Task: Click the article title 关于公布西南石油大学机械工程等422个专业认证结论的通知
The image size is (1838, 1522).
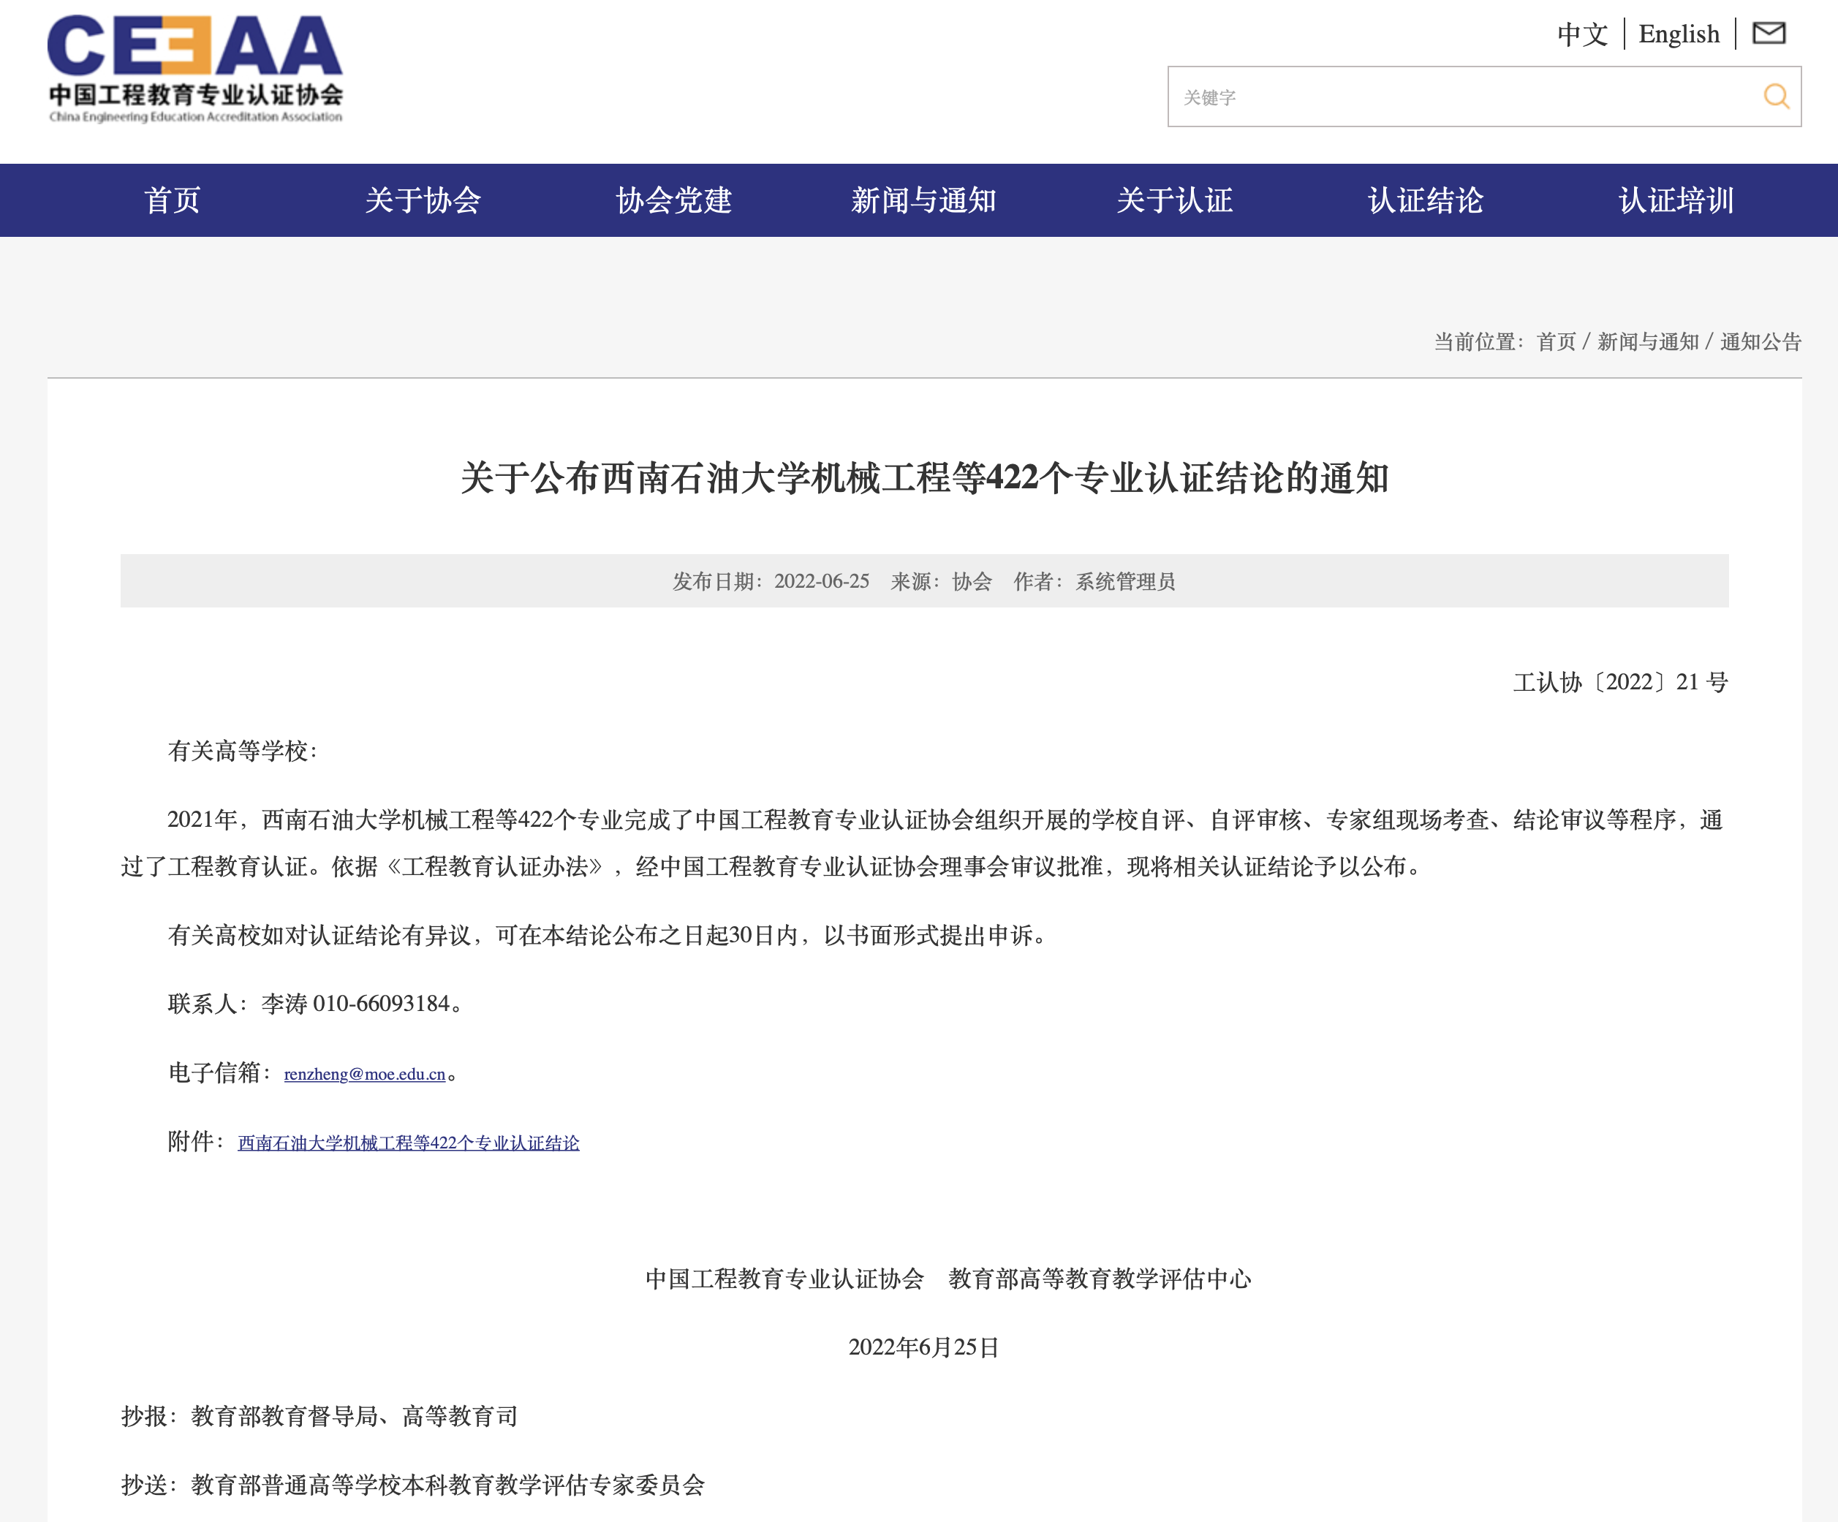Action: [924, 478]
